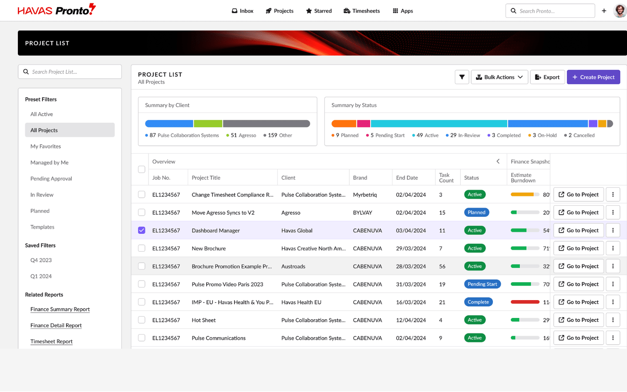
Task: Open the Finance Detail Report link
Action: pos(56,325)
